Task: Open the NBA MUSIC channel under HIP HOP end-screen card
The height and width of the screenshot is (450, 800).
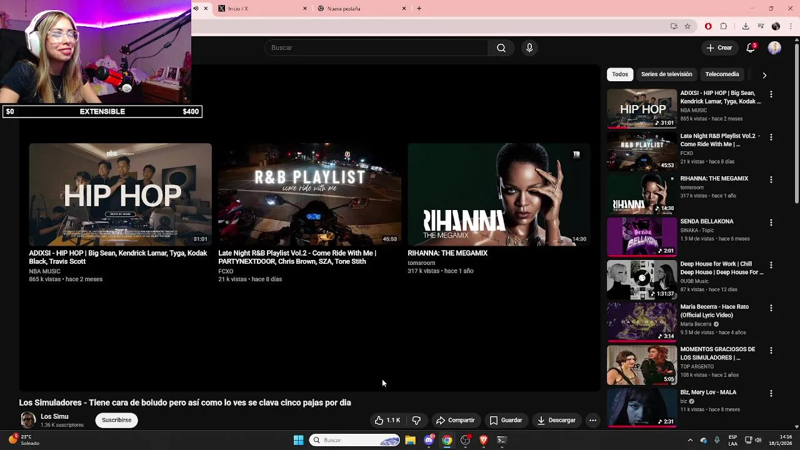Action: point(44,272)
